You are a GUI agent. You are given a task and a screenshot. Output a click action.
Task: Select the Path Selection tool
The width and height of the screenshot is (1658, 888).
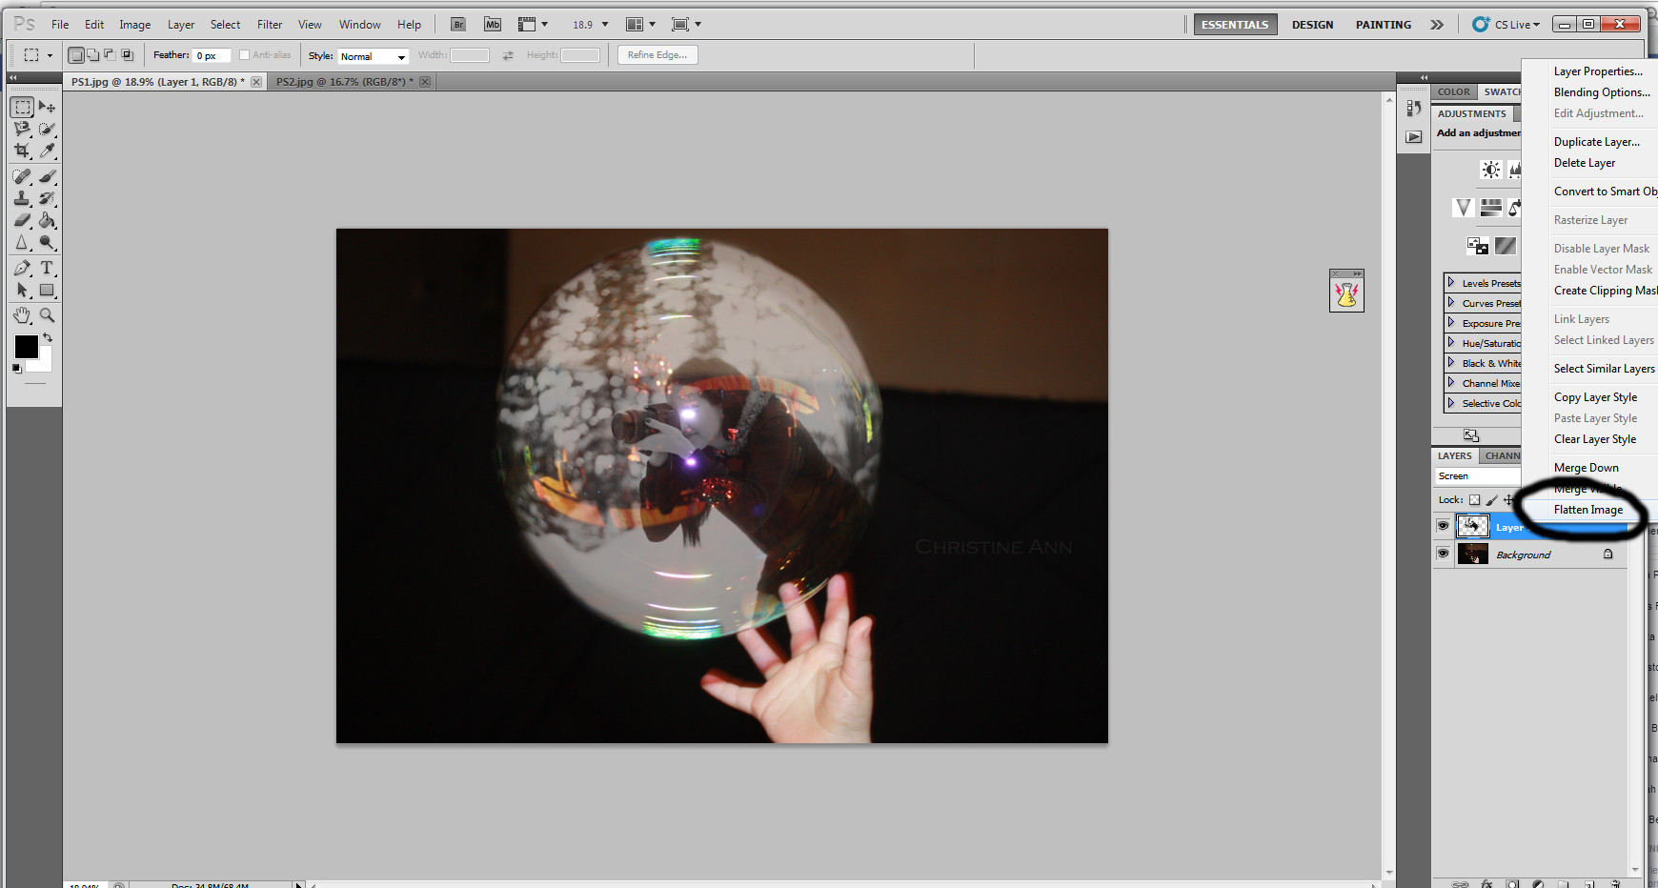(23, 291)
